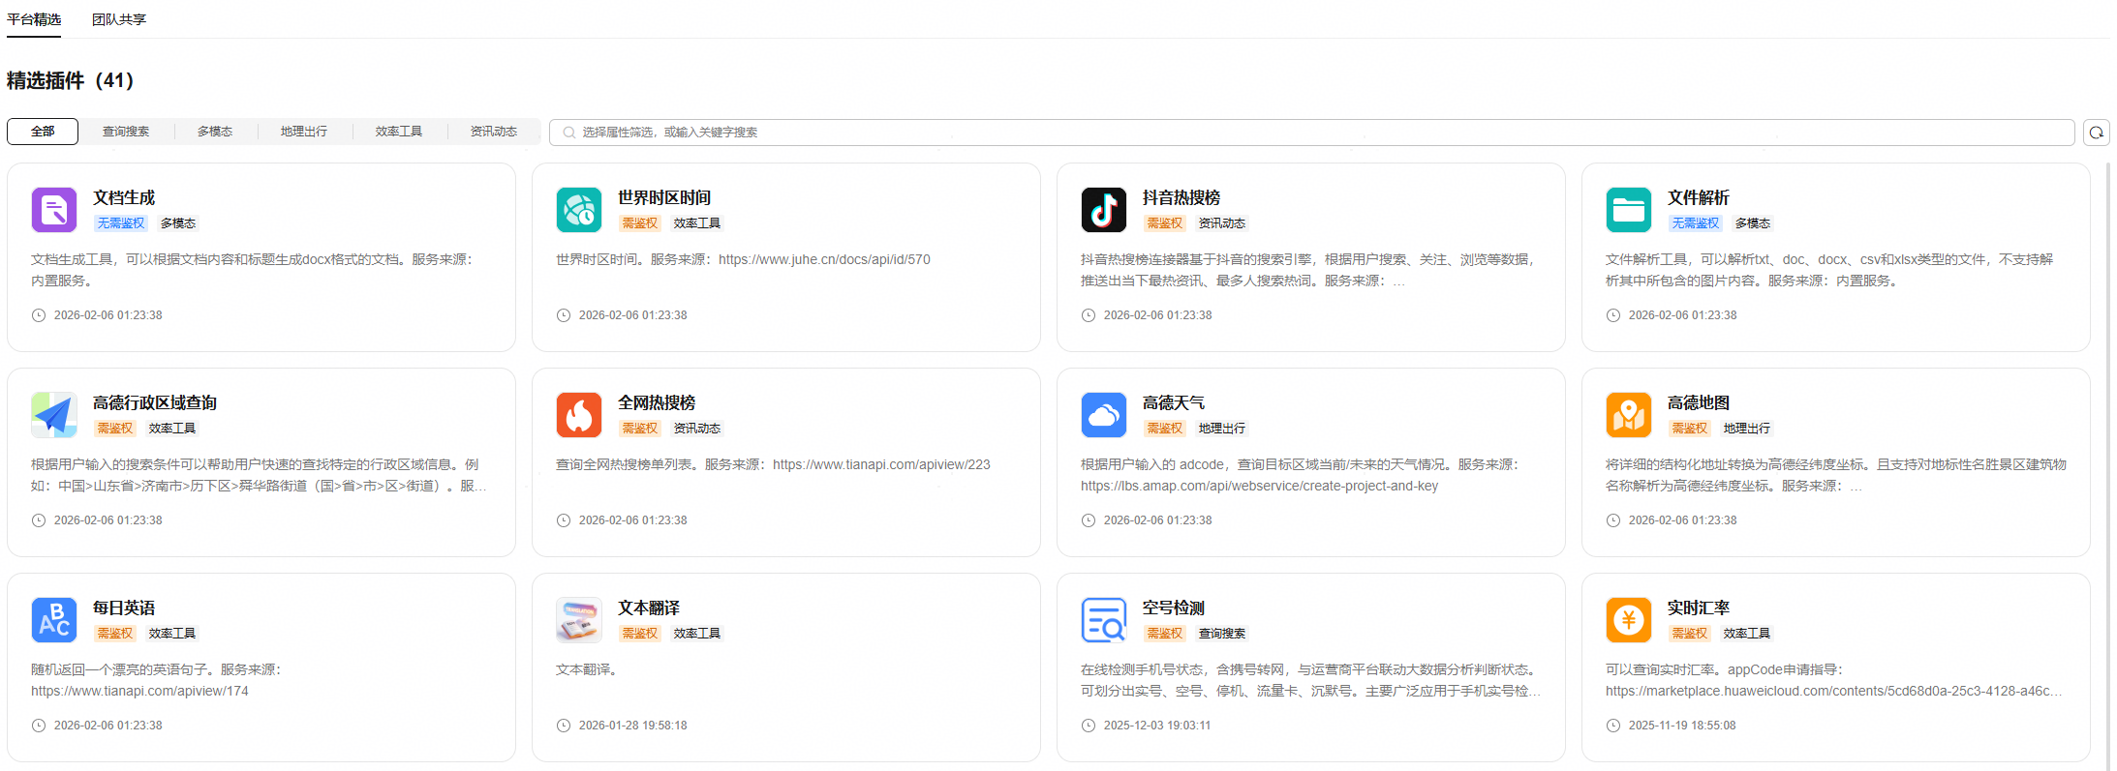Click the refresh button beside search bar
Image resolution: width=2117 pixels, height=771 pixels.
[x=2096, y=133]
